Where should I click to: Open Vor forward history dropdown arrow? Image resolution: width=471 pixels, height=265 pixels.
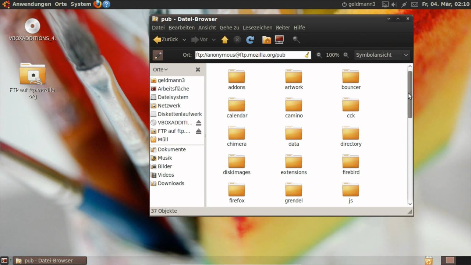[214, 40]
